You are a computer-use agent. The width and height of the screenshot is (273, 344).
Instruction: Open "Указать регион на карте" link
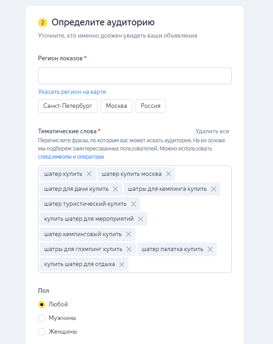(x=72, y=92)
